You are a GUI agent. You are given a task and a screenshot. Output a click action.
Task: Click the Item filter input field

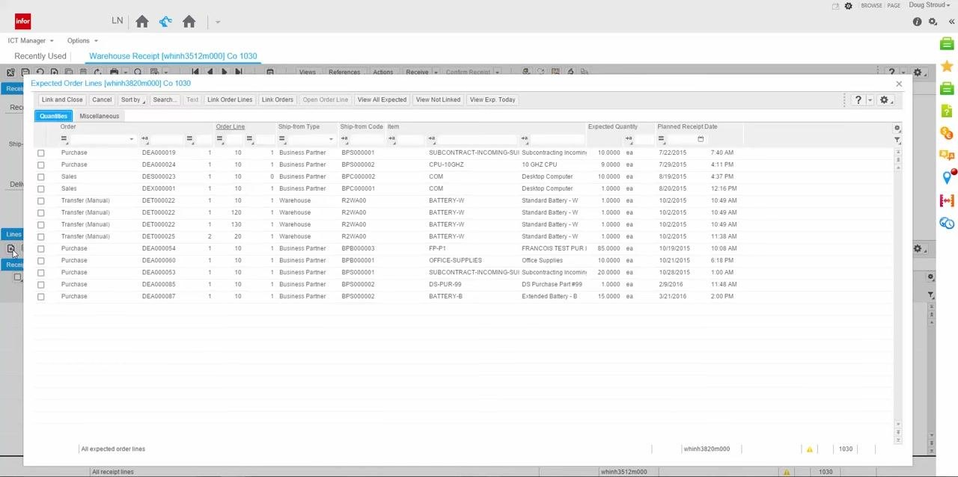click(478, 139)
